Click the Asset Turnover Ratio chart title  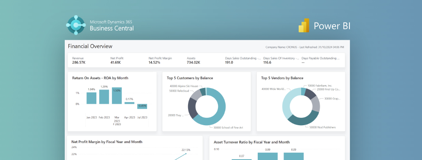click(252, 142)
